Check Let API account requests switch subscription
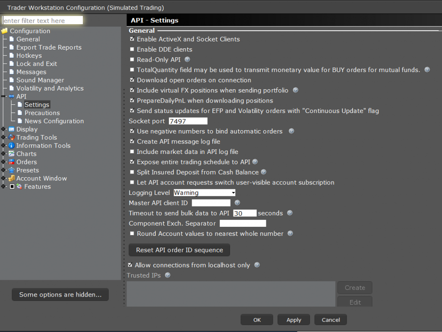The image size is (442, 332). (x=132, y=182)
